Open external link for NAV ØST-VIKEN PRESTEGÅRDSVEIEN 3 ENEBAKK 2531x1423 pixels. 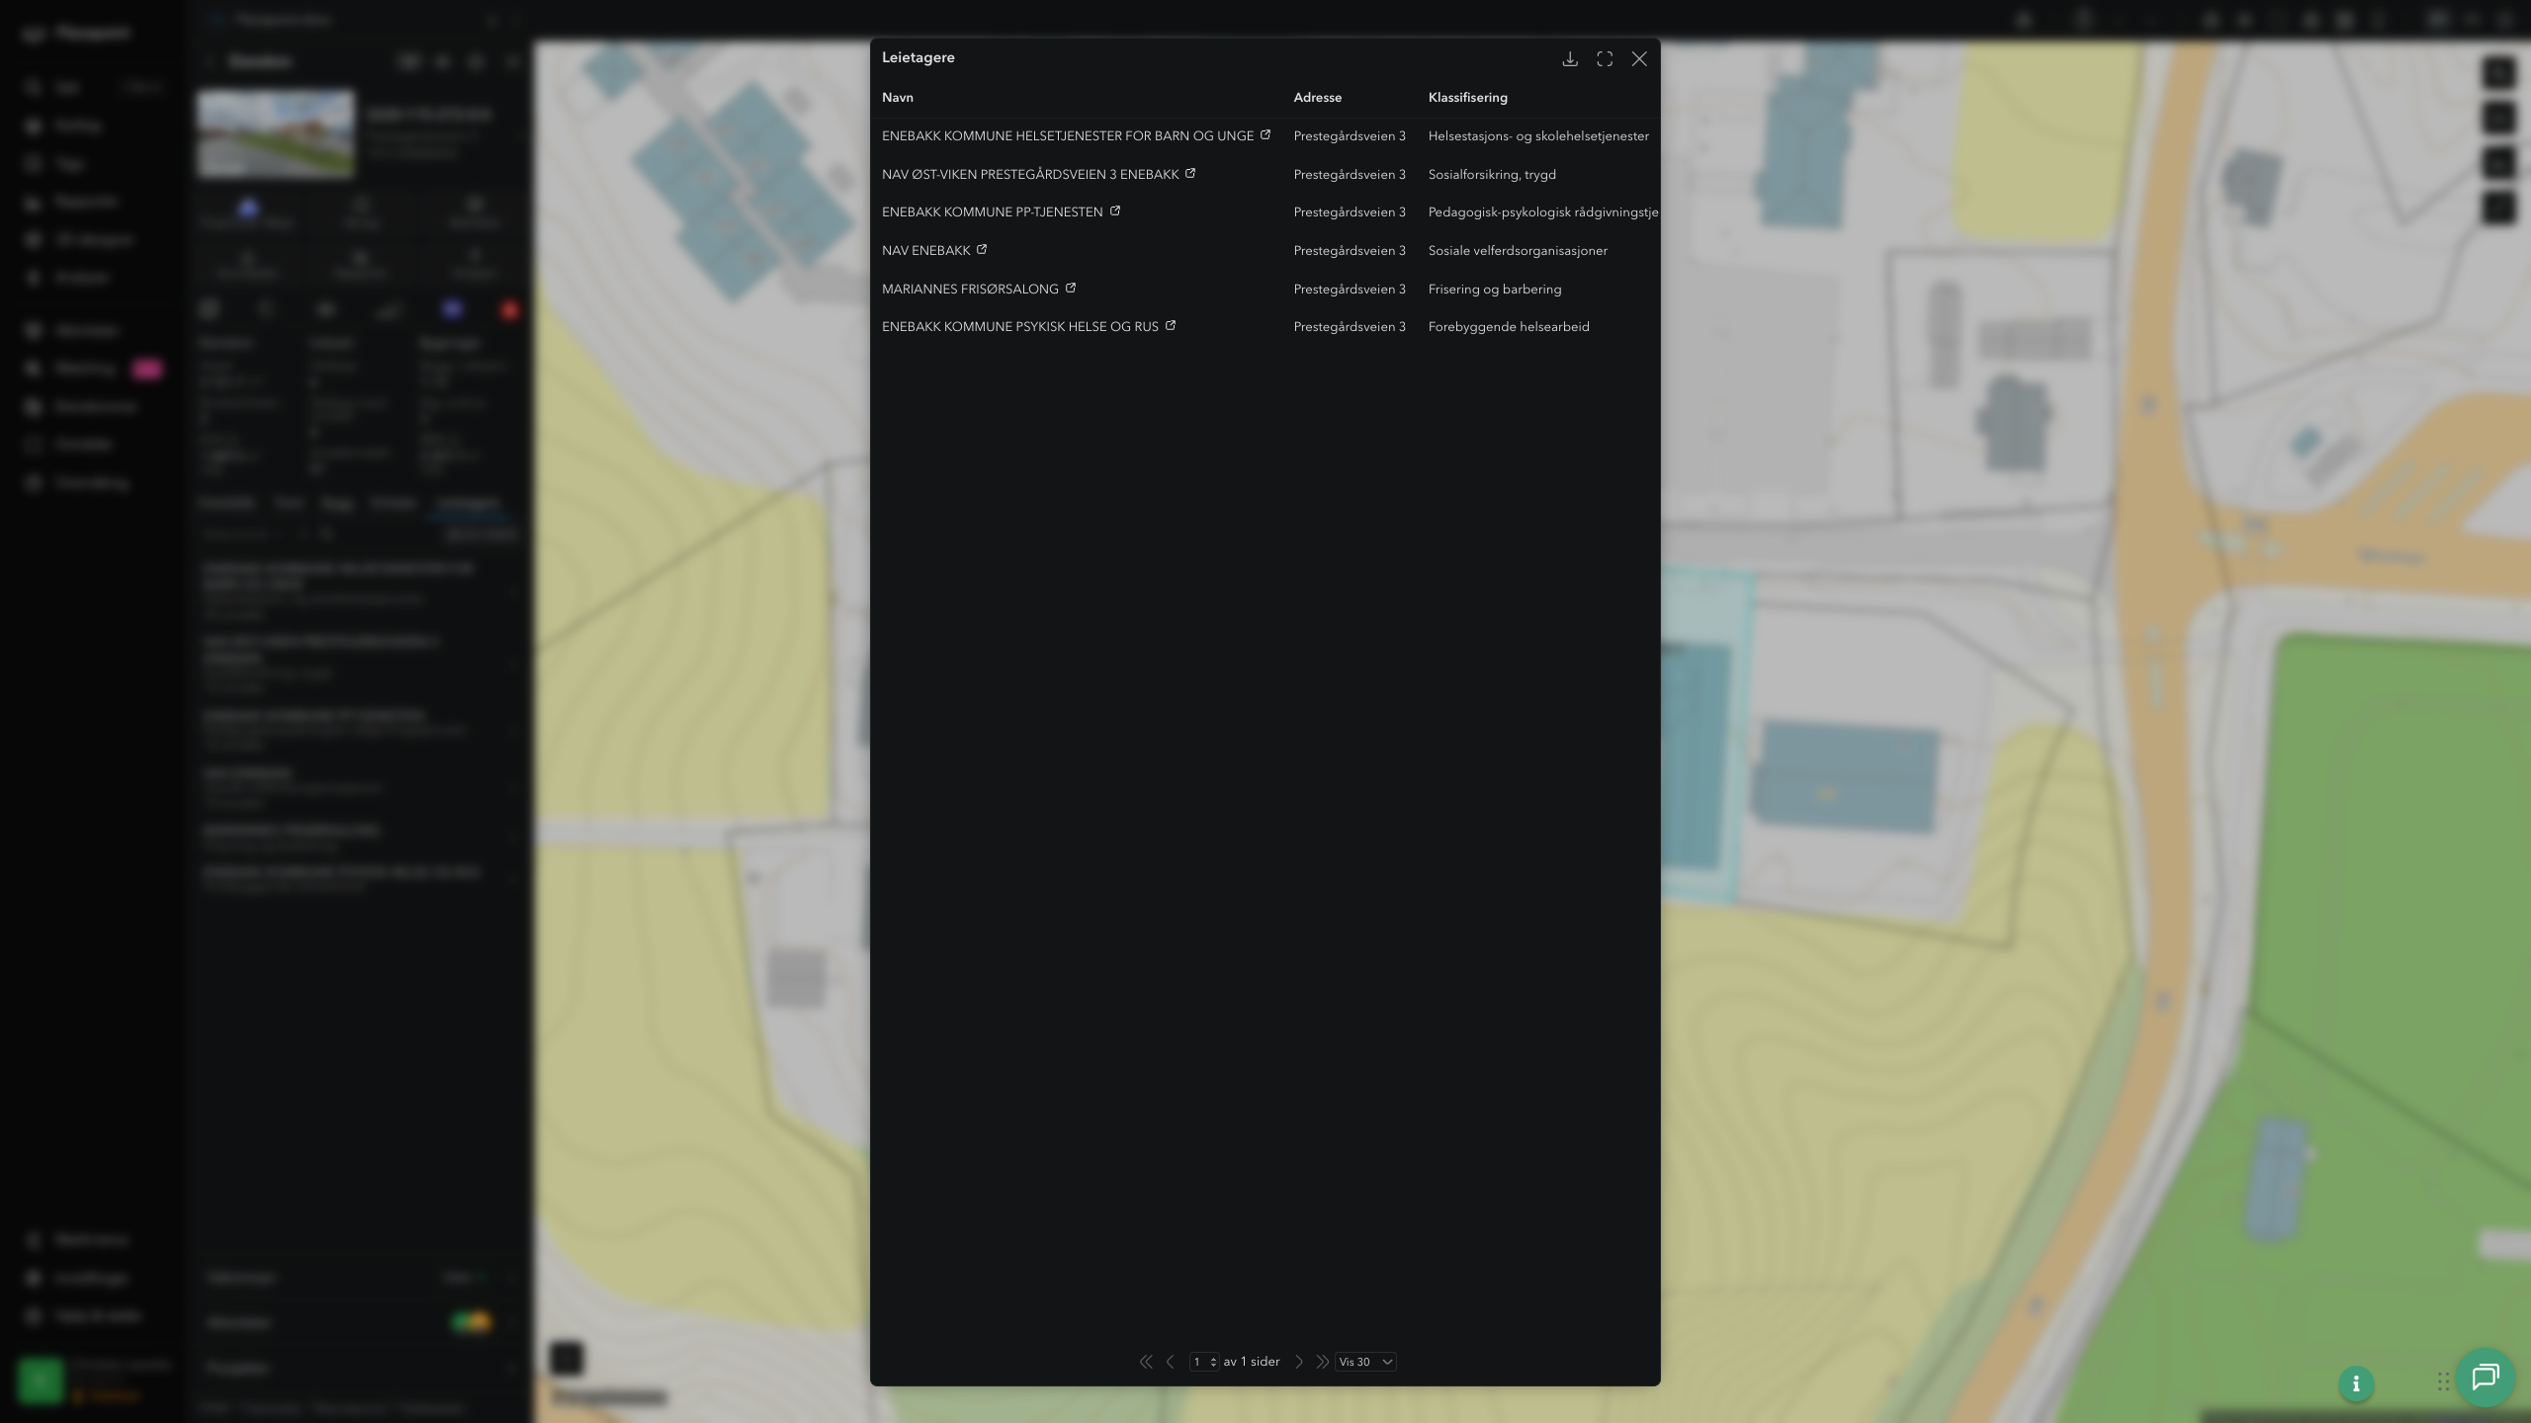1190,173
